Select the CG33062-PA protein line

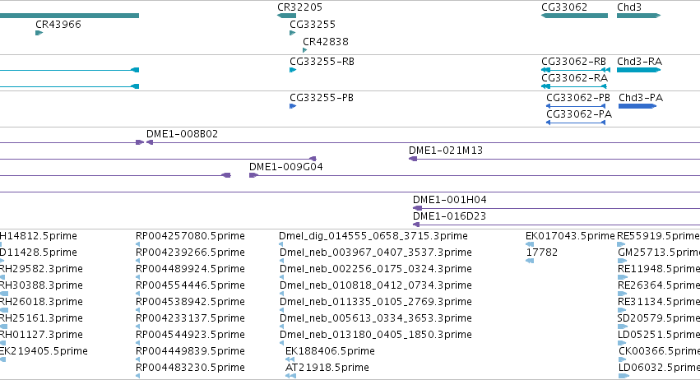(576, 123)
